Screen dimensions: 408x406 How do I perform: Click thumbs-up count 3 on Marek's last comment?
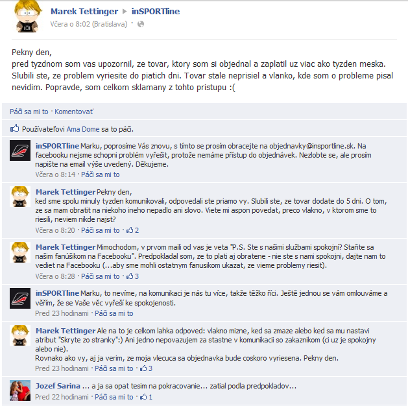[x=146, y=368]
